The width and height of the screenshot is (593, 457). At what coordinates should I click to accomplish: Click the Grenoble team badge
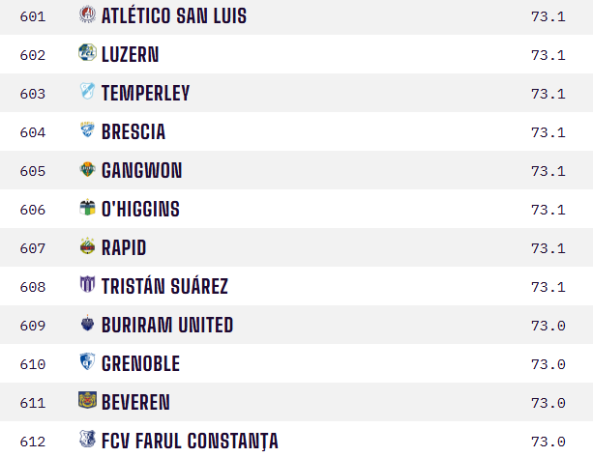[x=87, y=363]
